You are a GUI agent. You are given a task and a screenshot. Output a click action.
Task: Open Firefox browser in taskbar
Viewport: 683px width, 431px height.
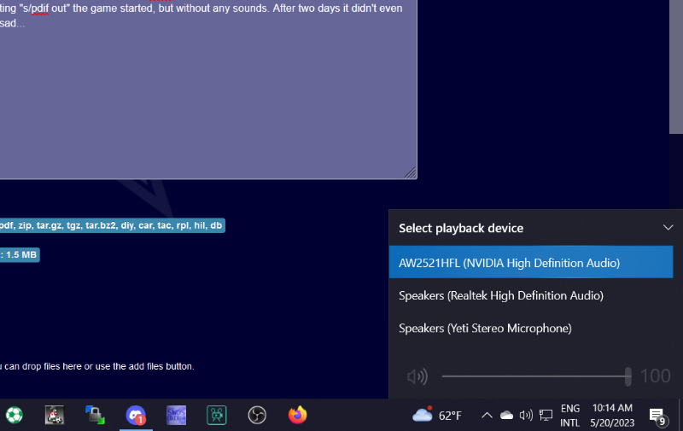click(x=297, y=415)
